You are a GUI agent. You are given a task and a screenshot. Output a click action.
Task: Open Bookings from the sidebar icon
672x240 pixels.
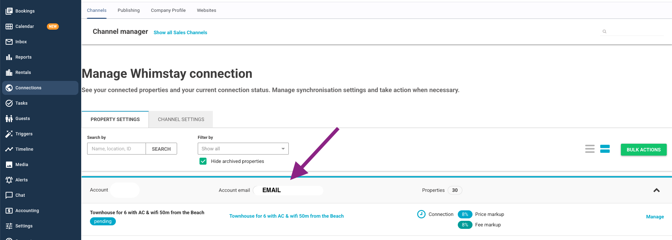pos(9,11)
